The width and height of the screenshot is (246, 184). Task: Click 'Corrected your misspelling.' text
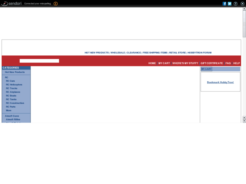point(38,4)
